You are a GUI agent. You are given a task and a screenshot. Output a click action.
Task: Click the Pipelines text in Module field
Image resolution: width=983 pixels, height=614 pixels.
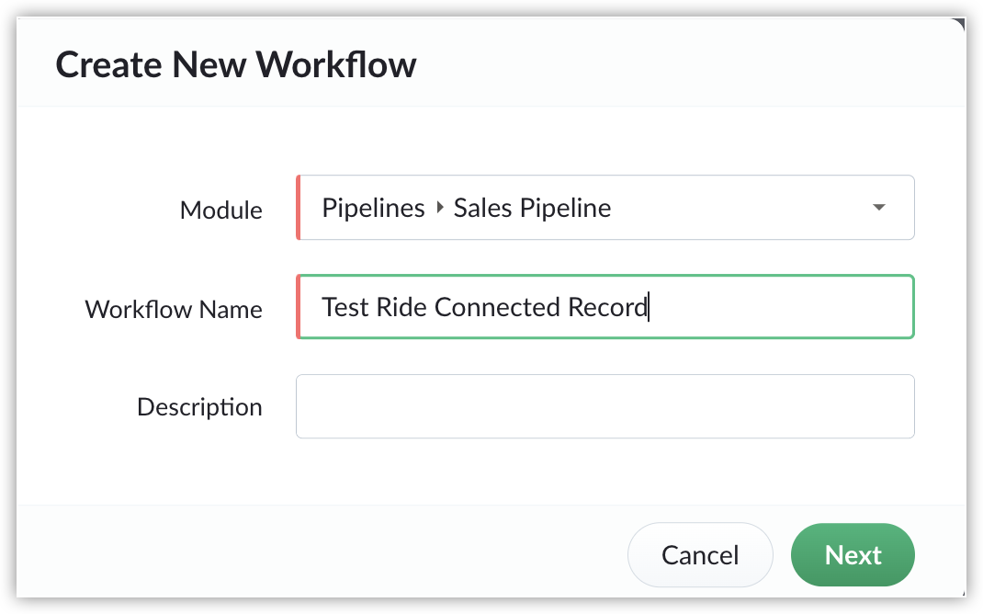click(373, 208)
